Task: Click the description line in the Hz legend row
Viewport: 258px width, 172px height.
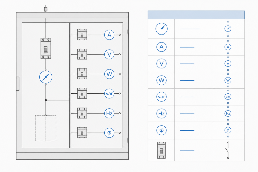Action: click(187, 114)
